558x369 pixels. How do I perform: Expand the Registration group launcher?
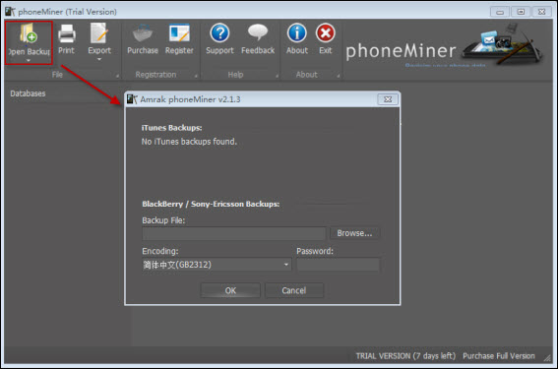click(196, 76)
